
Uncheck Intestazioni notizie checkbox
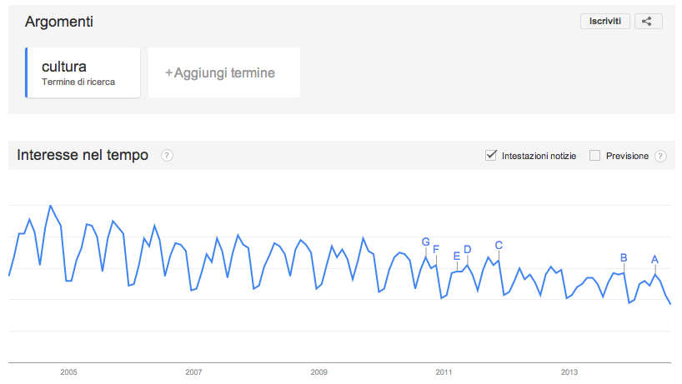point(490,155)
